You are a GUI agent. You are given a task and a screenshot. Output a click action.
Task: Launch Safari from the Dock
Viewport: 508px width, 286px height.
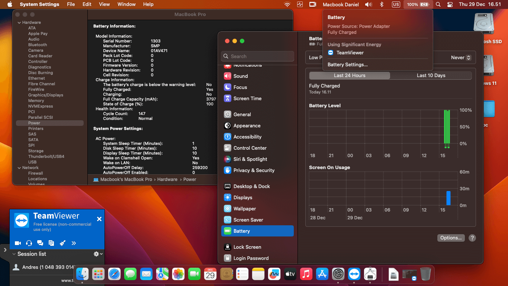[x=114, y=274]
